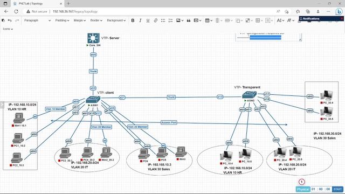The width and height of the screenshot is (345, 194).
Task: Select the PC_30.4 node
Action: point(327,95)
